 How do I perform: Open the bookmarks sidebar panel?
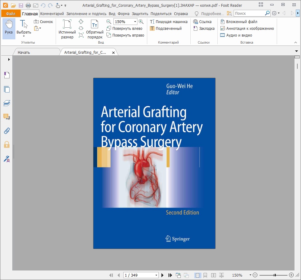(7, 75)
